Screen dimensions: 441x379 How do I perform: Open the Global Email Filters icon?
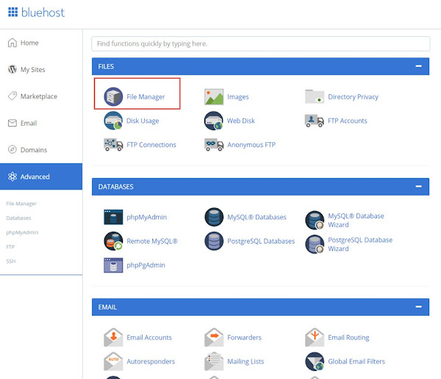315,361
